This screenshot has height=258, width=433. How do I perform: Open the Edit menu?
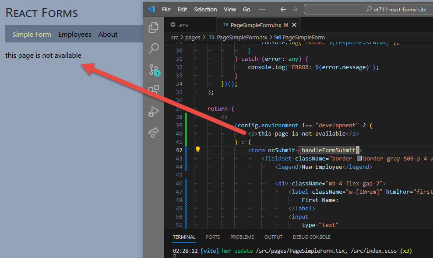(x=182, y=9)
